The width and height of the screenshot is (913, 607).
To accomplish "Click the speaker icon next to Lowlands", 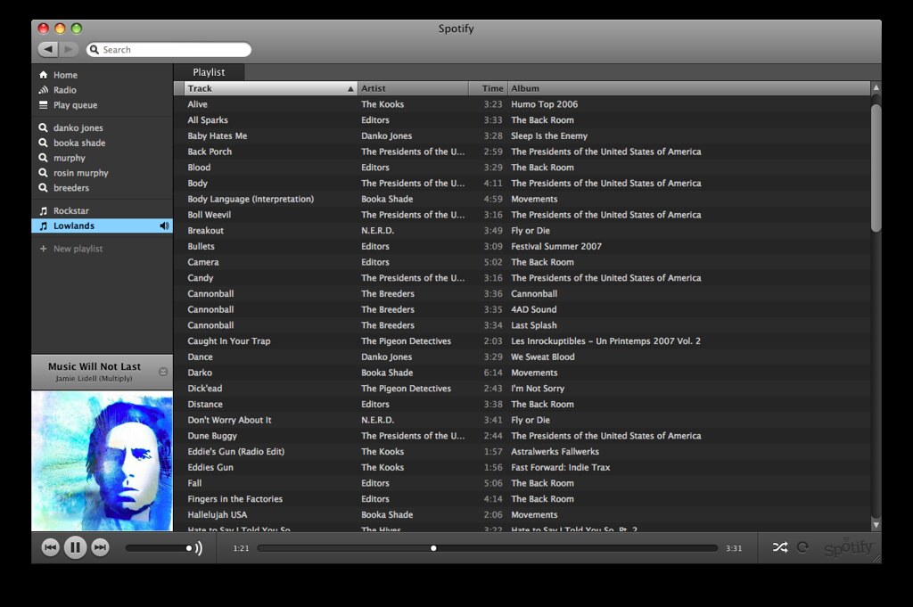I will (164, 226).
